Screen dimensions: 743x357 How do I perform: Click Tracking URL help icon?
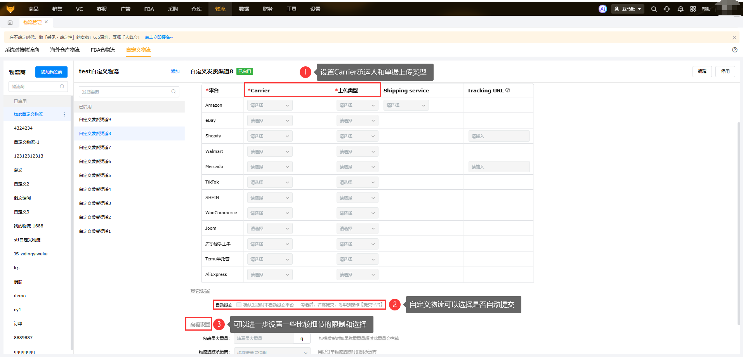[508, 90]
